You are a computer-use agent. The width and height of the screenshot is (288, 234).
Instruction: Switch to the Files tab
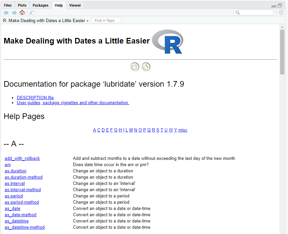(x=8, y=5)
